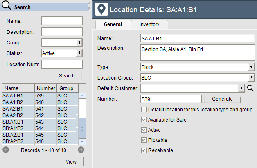The image size is (257, 168).
Task: Uncheck the Receivable checkbox
Action: pyautogui.click(x=144, y=150)
